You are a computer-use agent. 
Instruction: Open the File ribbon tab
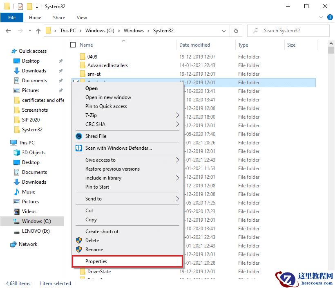(x=12, y=18)
